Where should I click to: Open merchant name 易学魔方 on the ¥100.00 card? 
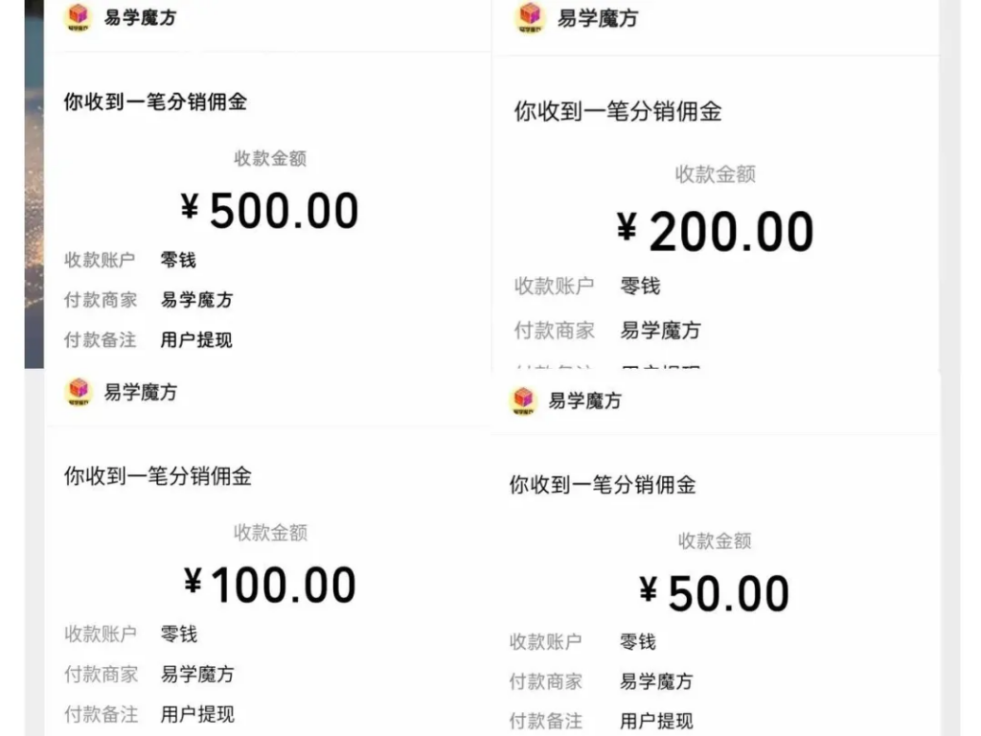pos(195,675)
